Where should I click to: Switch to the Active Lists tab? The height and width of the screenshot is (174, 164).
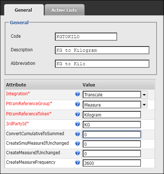click(x=64, y=10)
